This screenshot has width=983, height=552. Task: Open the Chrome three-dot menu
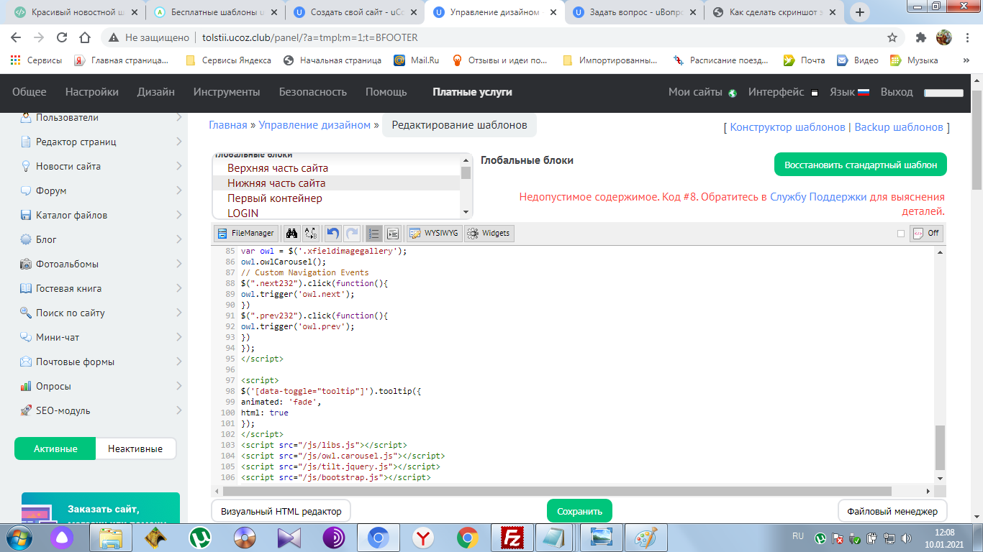(x=968, y=37)
